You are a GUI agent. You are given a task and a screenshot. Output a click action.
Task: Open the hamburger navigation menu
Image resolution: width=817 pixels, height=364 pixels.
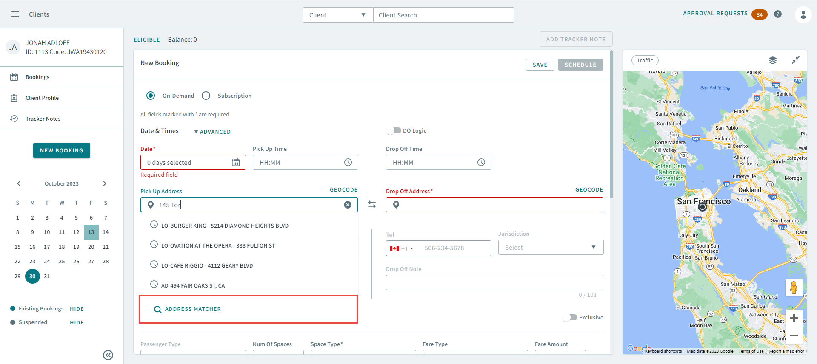coord(15,14)
